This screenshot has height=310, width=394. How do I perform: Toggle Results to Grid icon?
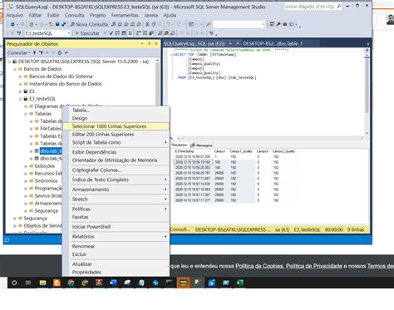pos(166,33)
